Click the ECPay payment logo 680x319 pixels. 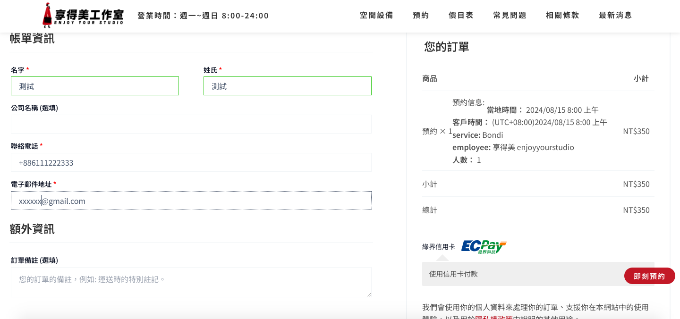[484, 247]
